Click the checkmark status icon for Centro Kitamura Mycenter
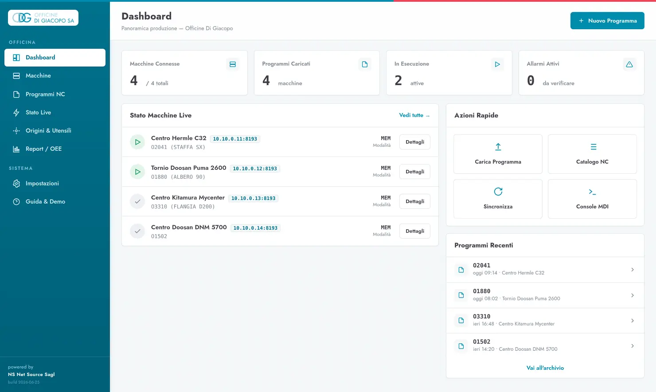This screenshot has height=392, width=656. (137, 202)
